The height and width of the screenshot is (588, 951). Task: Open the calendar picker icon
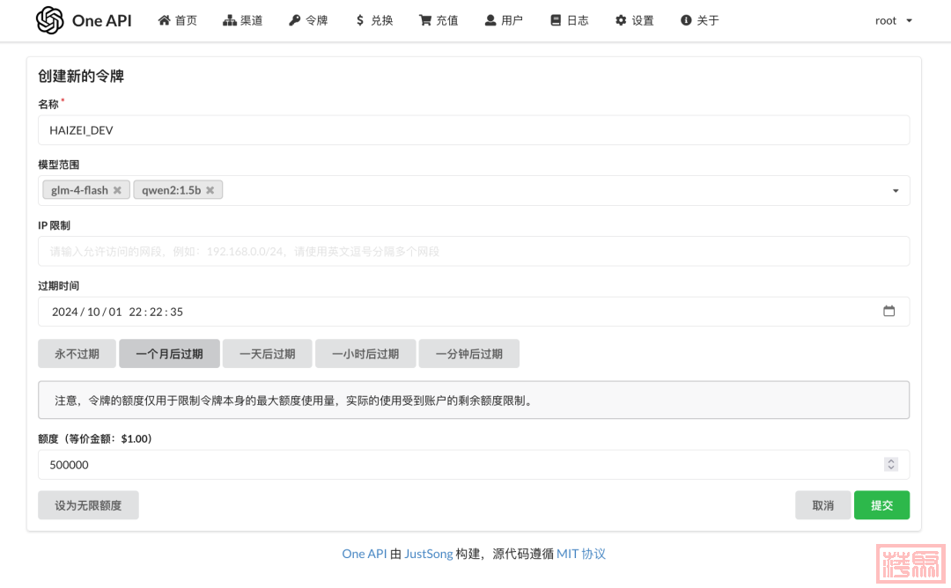(x=889, y=311)
